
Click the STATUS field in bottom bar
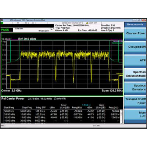(x=96, y=126)
